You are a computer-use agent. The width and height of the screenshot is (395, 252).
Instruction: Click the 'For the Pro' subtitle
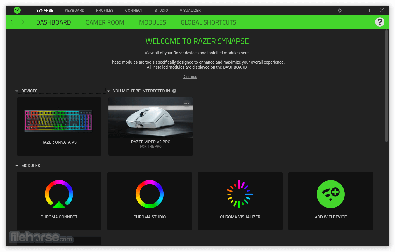point(151,147)
